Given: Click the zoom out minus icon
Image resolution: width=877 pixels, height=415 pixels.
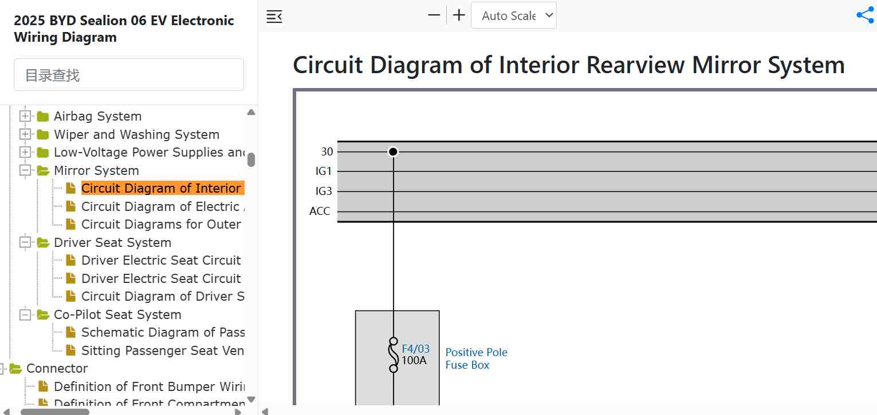Looking at the screenshot, I should [434, 15].
